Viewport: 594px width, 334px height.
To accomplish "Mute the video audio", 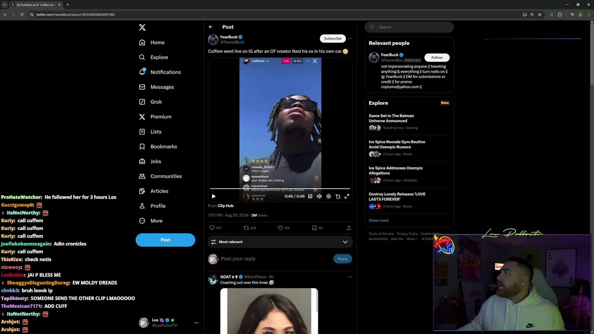I will [x=319, y=196].
